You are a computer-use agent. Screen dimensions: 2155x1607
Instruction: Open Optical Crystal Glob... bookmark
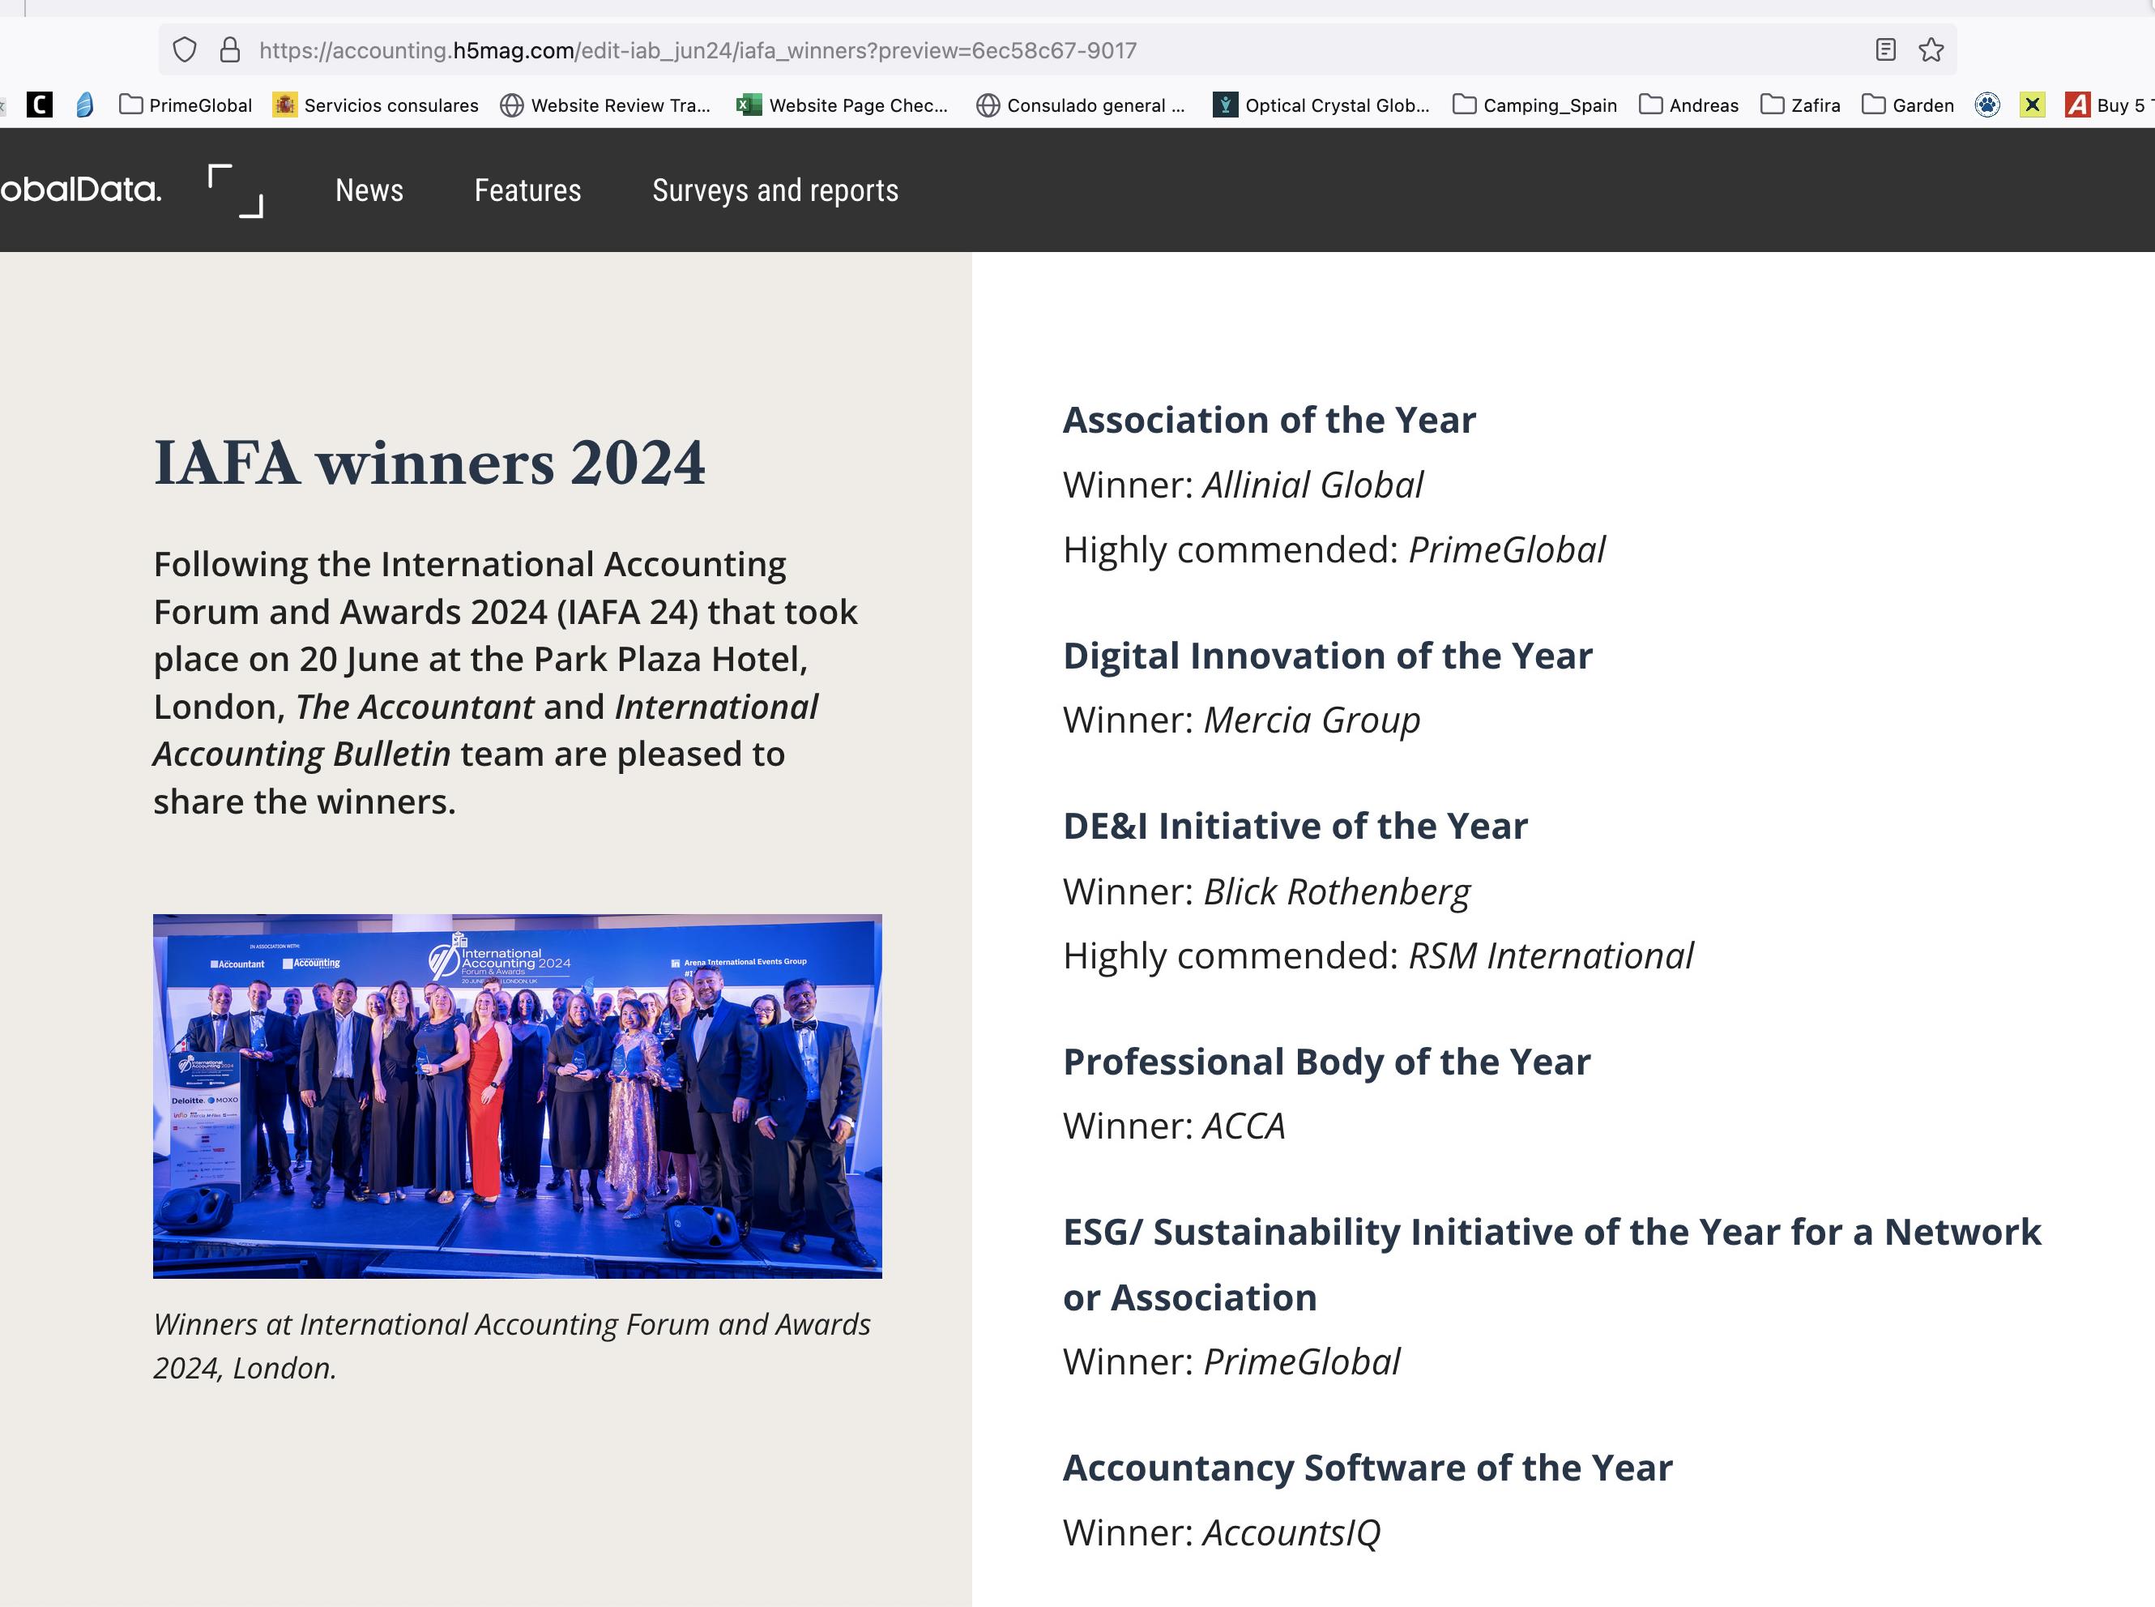1321,105
